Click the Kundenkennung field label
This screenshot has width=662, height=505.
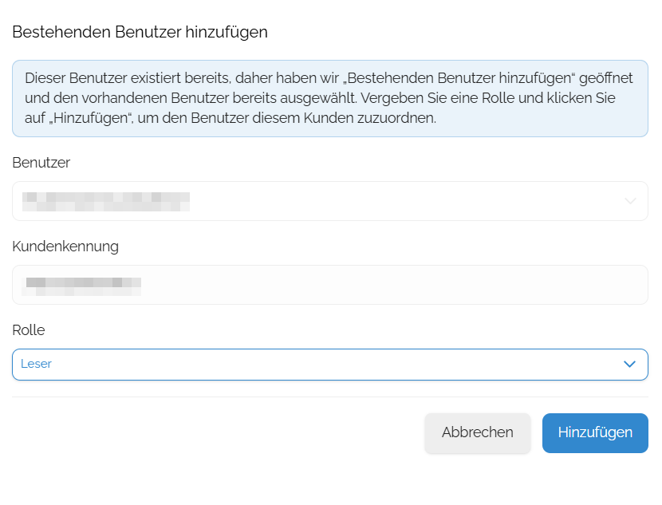tap(65, 247)
